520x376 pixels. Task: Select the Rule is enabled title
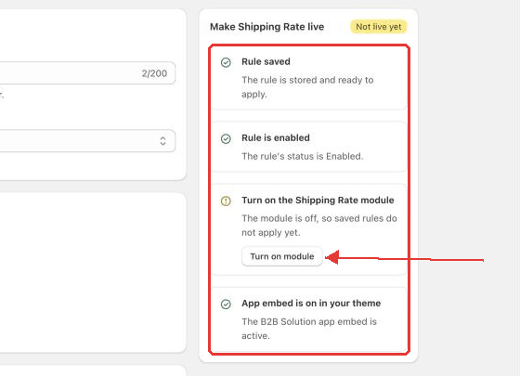tap(276, 138)
